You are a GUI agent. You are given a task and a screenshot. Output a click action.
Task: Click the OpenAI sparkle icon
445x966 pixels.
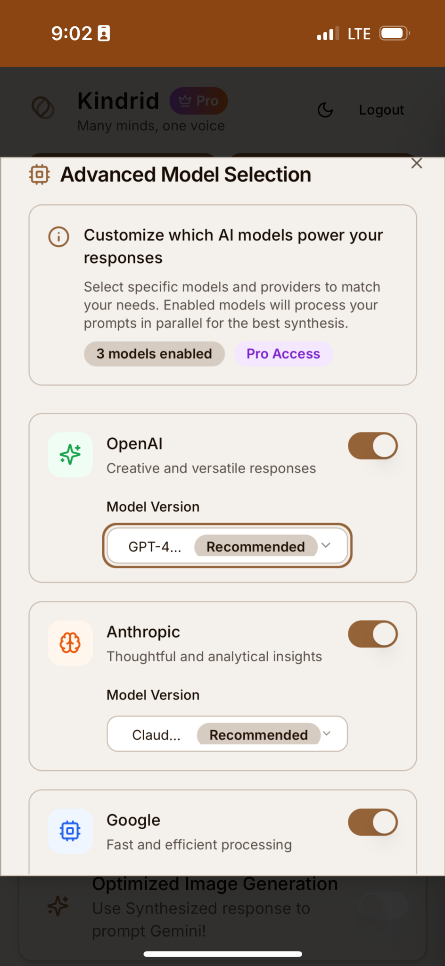click(x=70, y=455)
